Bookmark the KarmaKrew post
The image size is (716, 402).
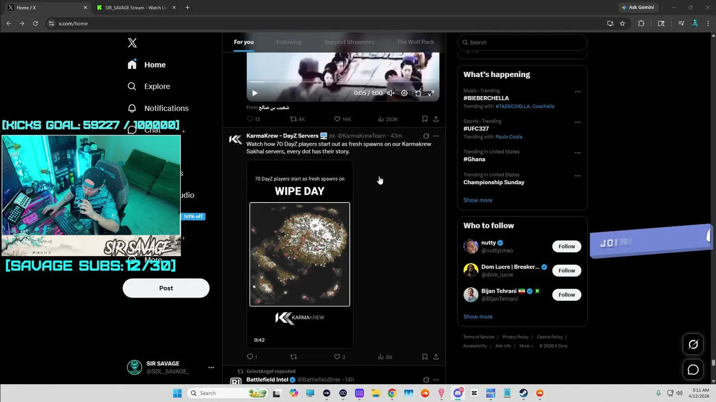tap(425, 357)
